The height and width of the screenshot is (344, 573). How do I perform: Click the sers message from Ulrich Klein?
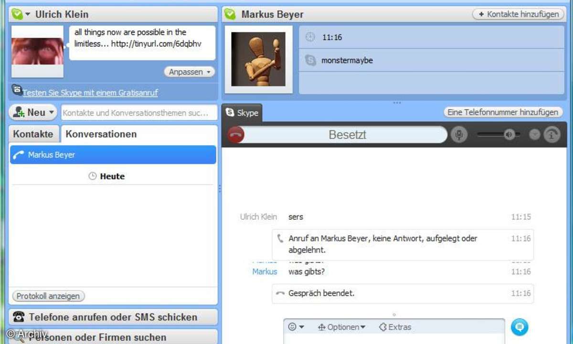pyautogui.click(x=296, y=217)
